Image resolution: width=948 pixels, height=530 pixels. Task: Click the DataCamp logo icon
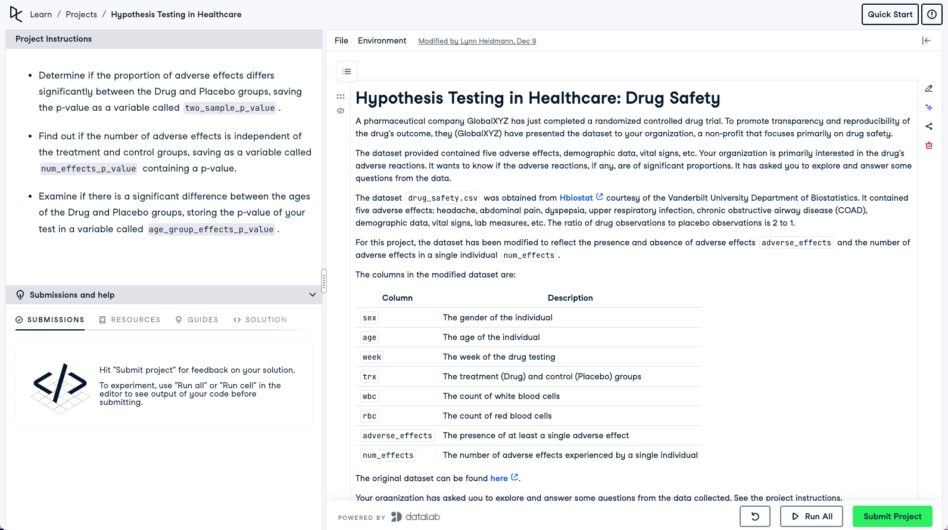pos(16,14)
